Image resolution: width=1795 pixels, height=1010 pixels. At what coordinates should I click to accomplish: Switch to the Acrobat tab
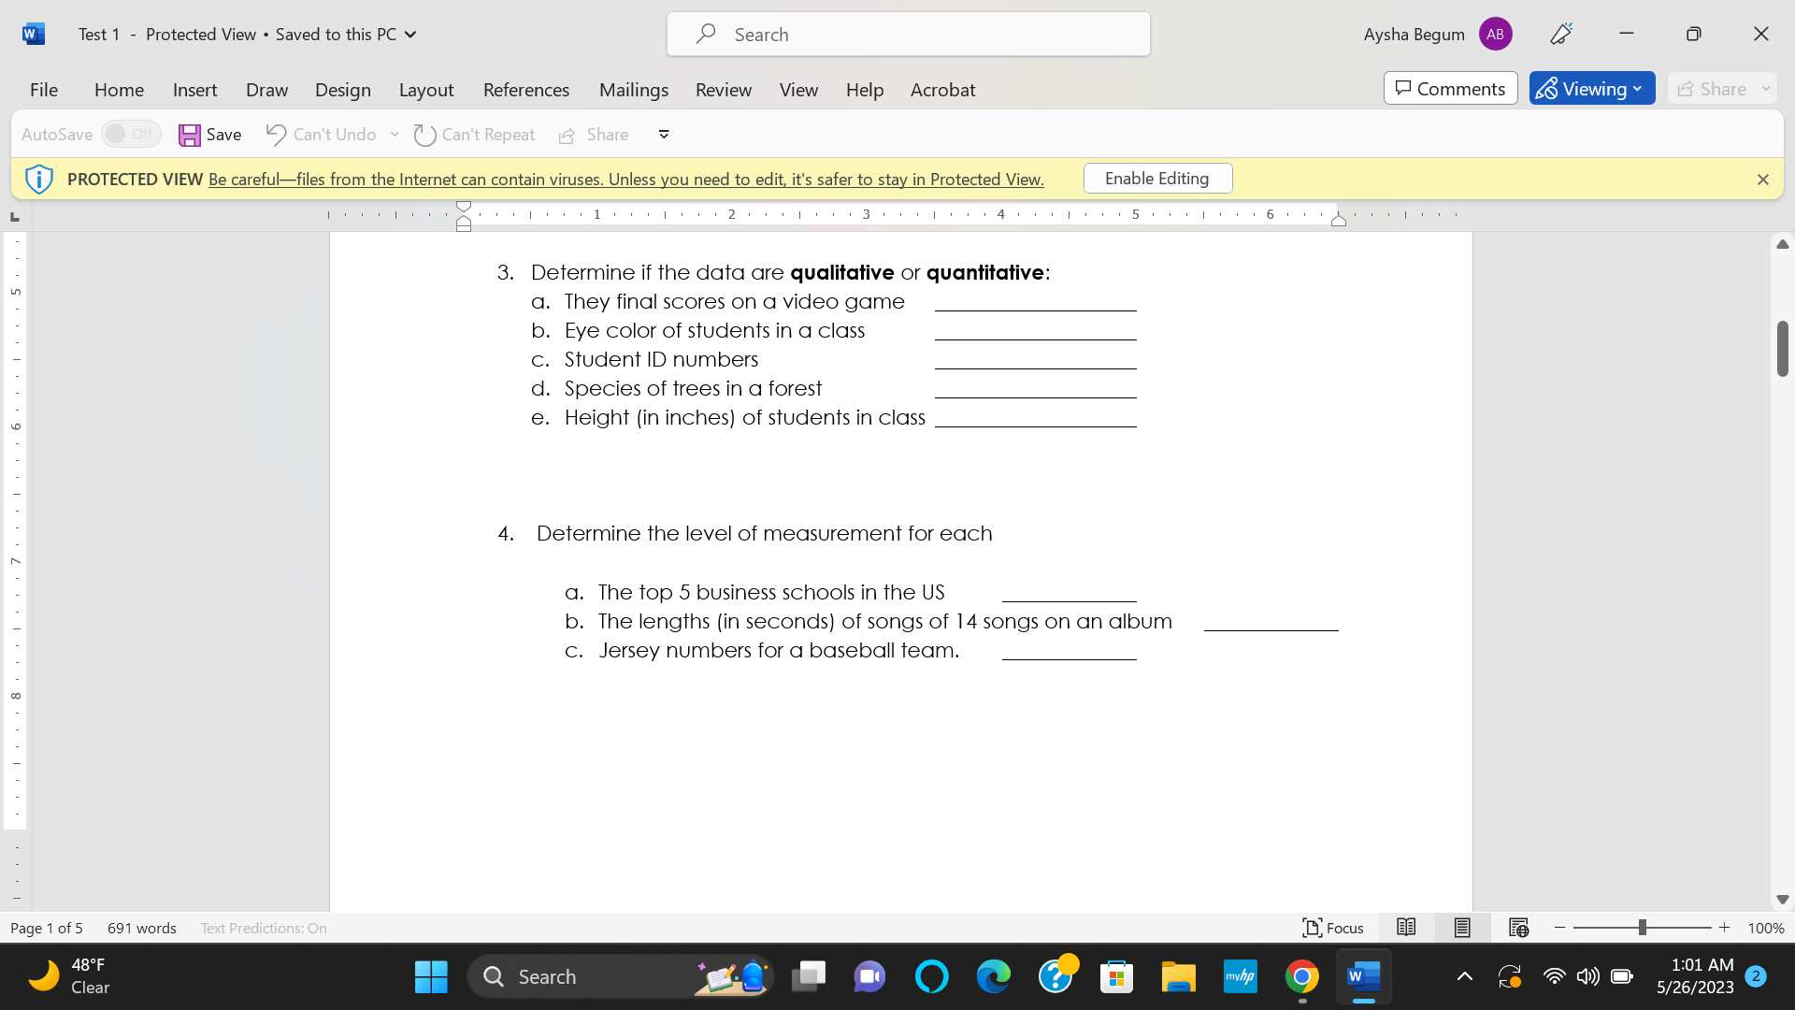click(942, 90)
